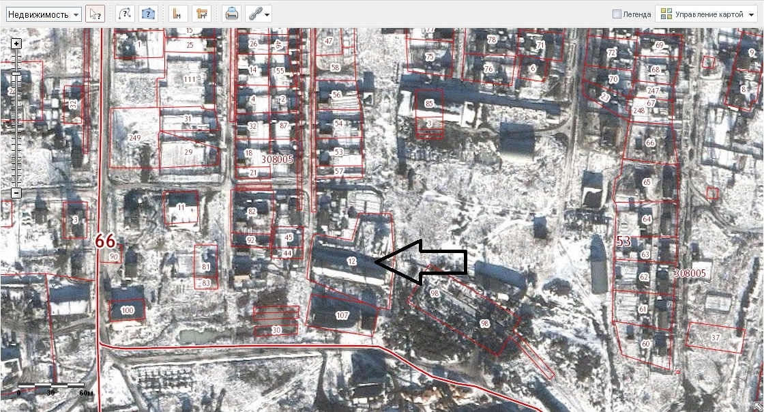The width and height of the screenshot is (764, 412).
Task: Click parcel number 87
Action: pos(284,126)
